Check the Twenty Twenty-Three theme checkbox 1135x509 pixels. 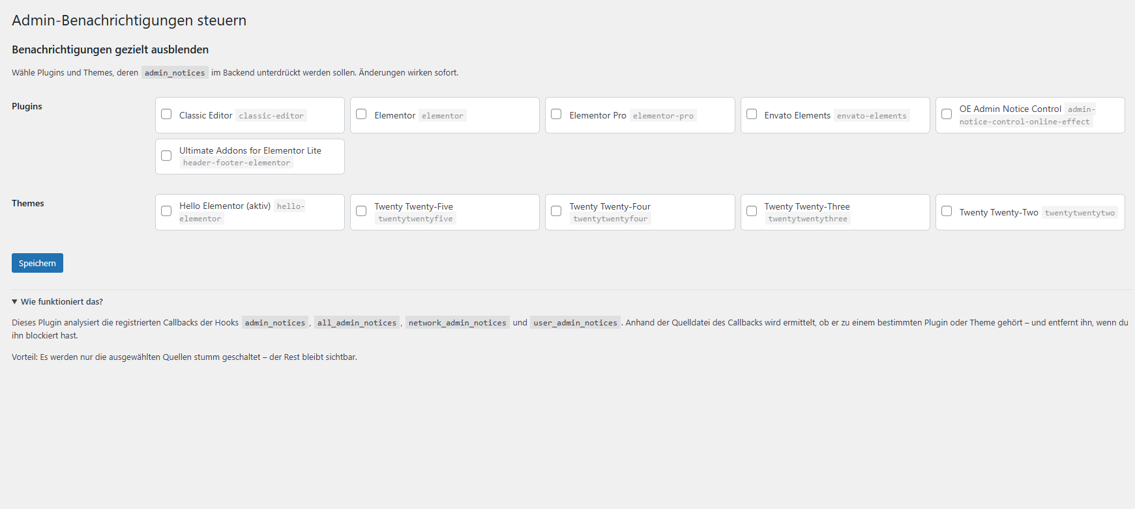coord(752,212)
